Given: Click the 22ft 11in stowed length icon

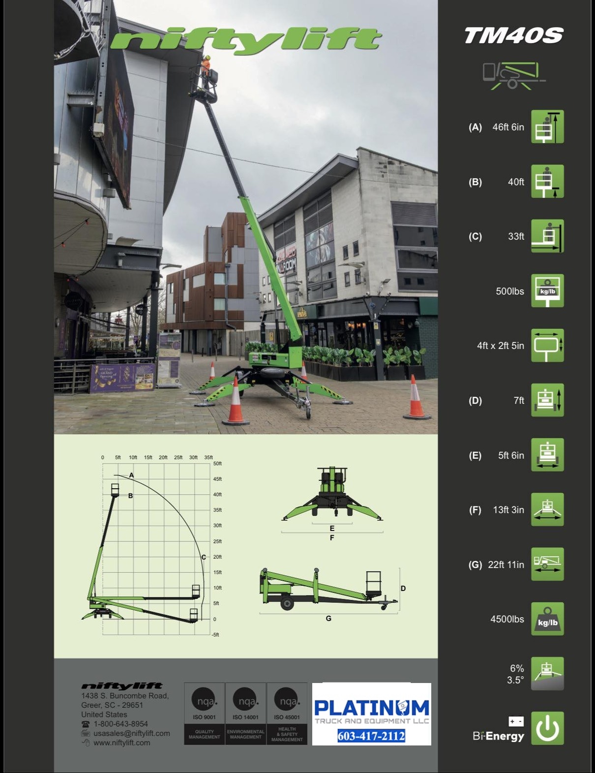Looking at the screenshot, I should pos(547,565).
